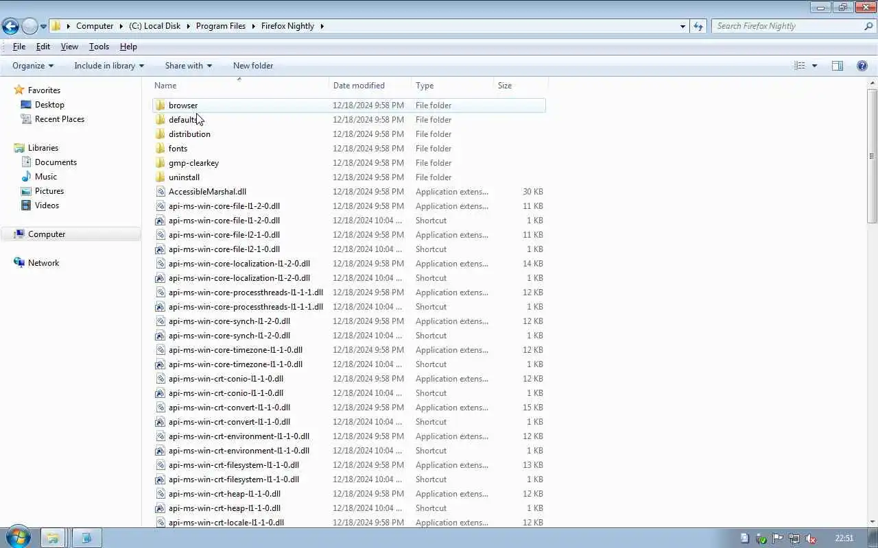Click the green checkmark tray icon
Viewport: 878px width, 548px height.
tap(761, 538)
